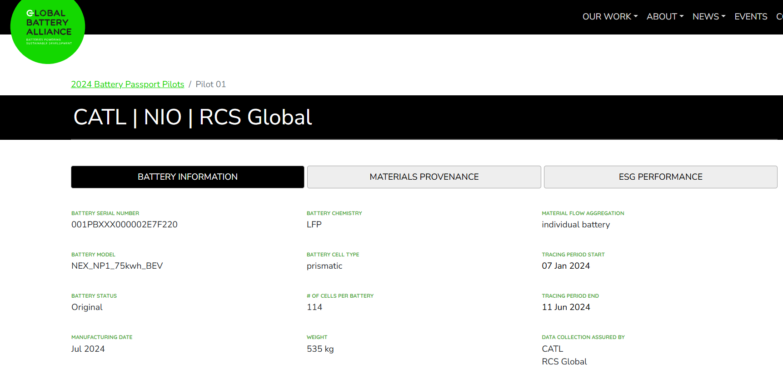Click the battery serial number 001PBXXX000002E7F220
This screenshot has width=783, height=369.
[x=125, y=225]
